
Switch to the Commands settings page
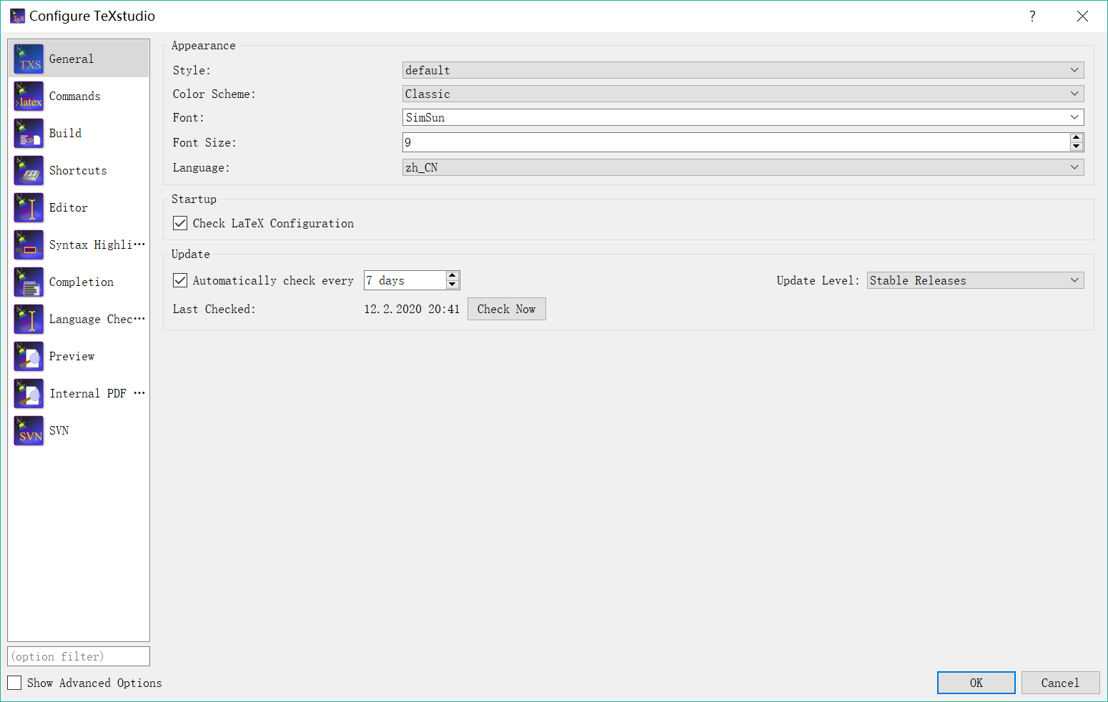pyautogui.click(x=74, y=96)
